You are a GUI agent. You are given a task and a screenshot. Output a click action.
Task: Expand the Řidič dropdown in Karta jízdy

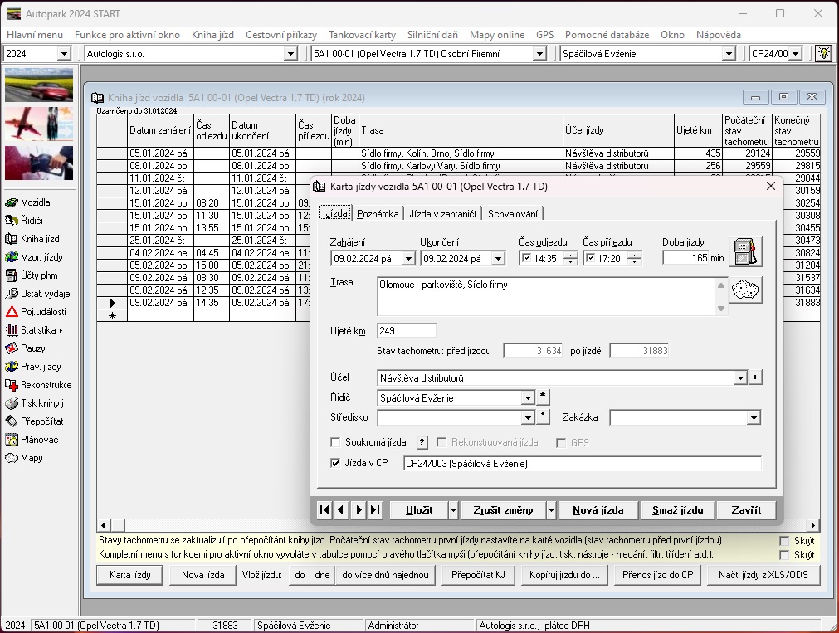coord(528,398)
